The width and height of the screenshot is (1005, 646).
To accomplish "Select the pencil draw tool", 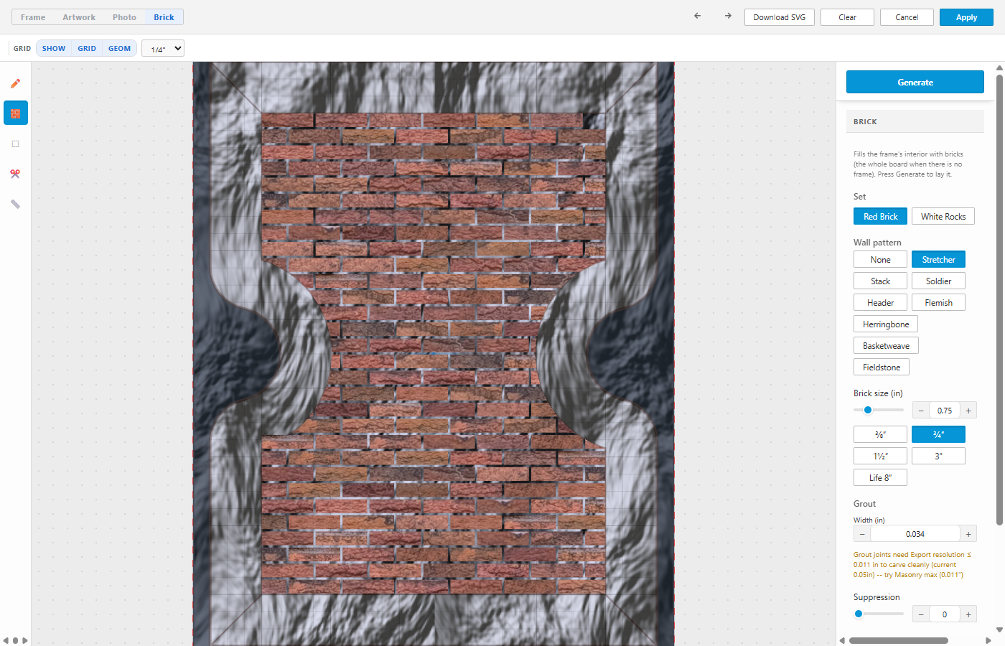I will point(15,83).
